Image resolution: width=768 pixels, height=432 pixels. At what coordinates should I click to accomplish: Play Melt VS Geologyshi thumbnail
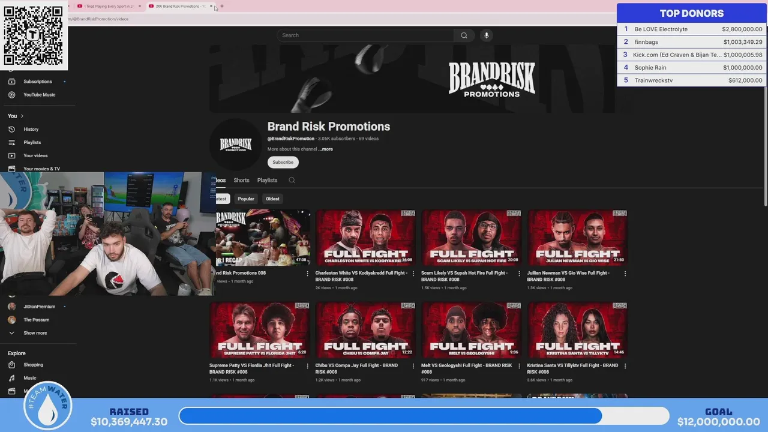(471, 330)
